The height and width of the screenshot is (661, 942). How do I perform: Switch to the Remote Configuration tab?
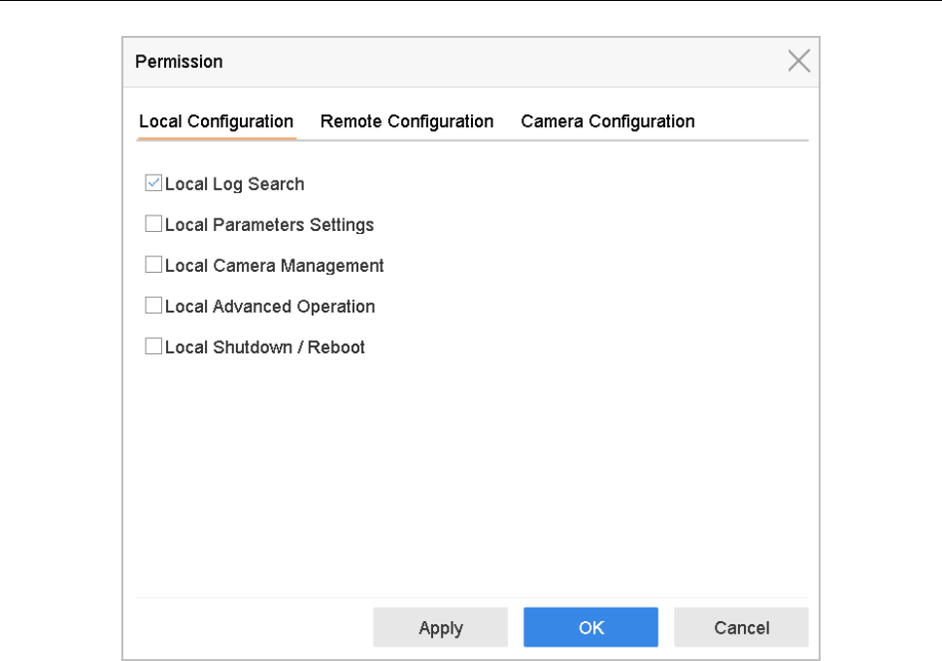407,121
